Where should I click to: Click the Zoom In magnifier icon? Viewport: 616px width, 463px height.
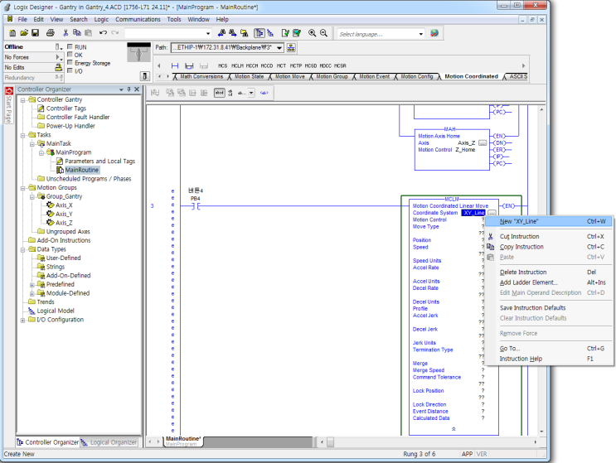312,32
